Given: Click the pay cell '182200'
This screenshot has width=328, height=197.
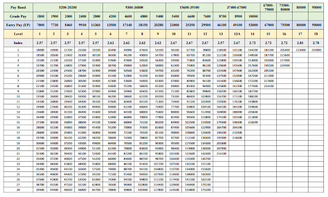Looking at the screenshot, I should coord(269,50).
